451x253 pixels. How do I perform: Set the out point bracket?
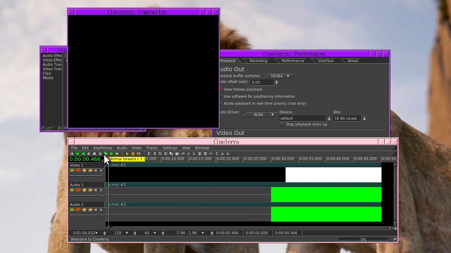(155, 154)
